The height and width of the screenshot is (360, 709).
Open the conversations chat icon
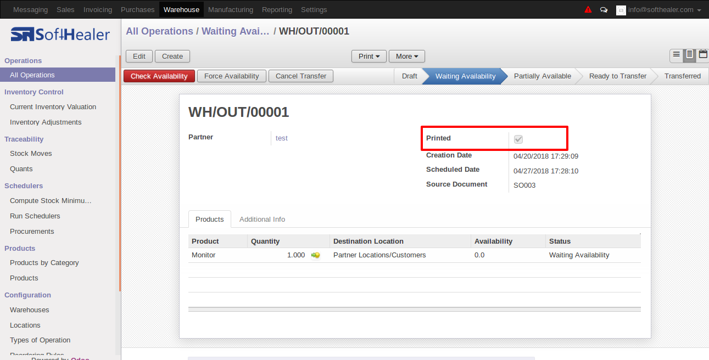click(x=604, y=10)
